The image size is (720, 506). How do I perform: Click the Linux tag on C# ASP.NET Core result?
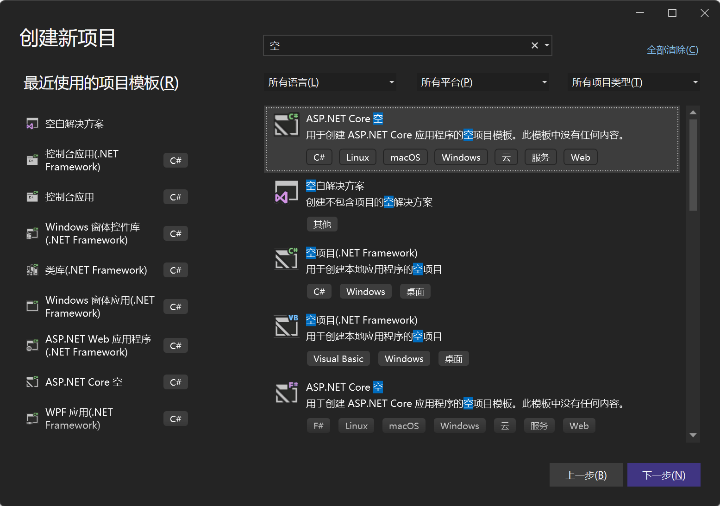click(358, 157)
